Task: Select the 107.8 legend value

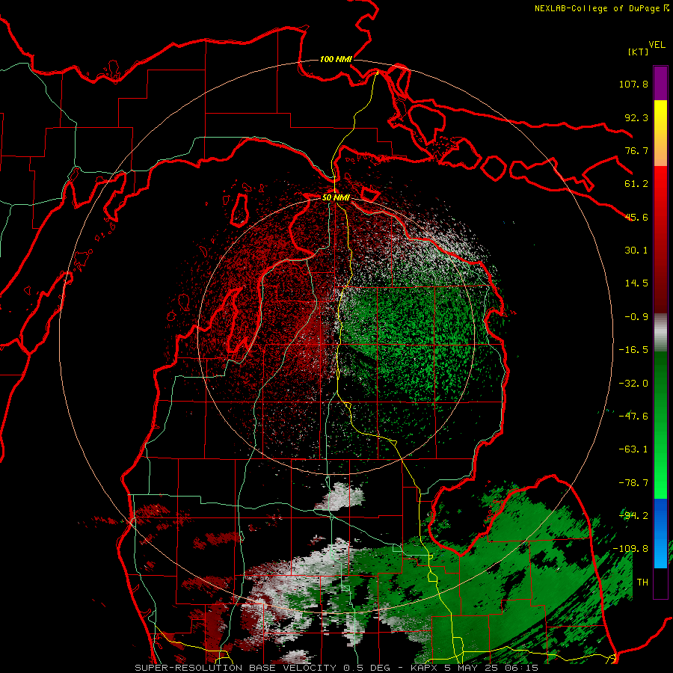Action: coord(633,84)
